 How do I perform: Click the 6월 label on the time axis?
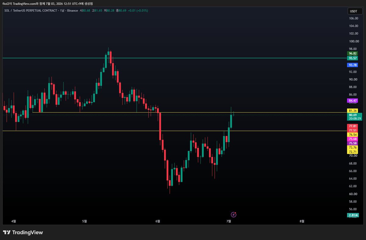(158, 221)
